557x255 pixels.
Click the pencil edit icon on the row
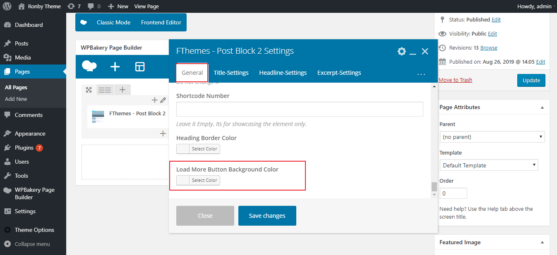point(163,100)
